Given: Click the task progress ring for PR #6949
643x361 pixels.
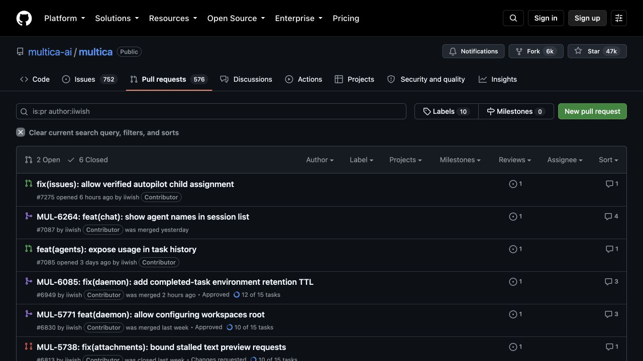Looking at the screenshot, I should pos(237,295).
